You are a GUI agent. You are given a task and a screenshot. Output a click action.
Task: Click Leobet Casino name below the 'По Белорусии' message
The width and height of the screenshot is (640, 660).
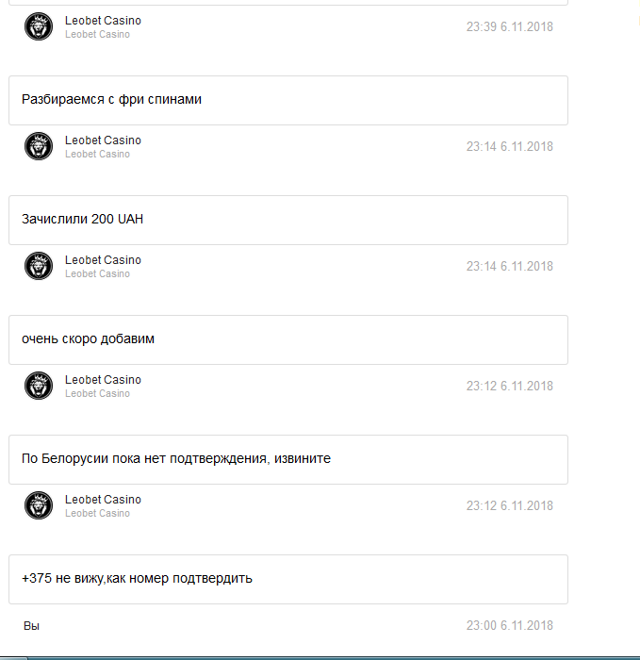click(103, 500)
